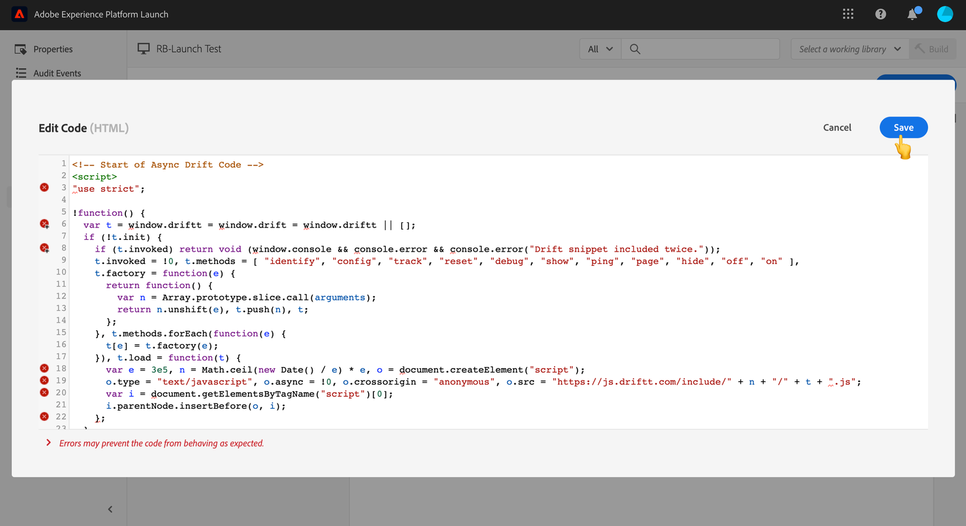Open the user profile avatar
This screenshot has width=966, height=526.
(x=944, y=14)
